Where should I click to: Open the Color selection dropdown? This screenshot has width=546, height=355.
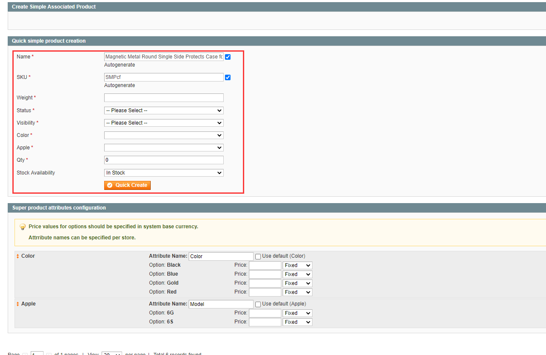pos(164,135)
